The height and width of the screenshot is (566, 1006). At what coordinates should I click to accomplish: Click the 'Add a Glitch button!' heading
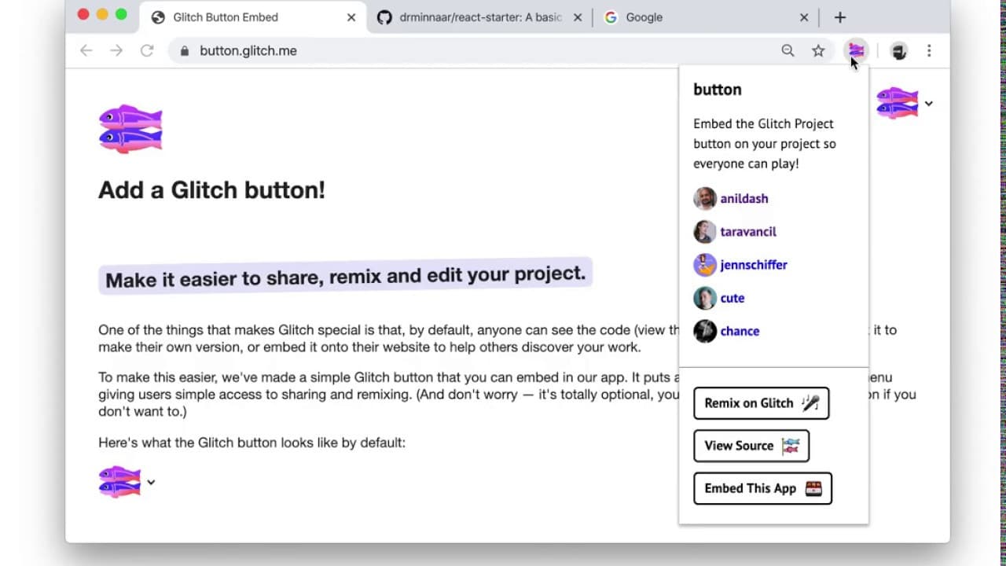coord(211,190)
